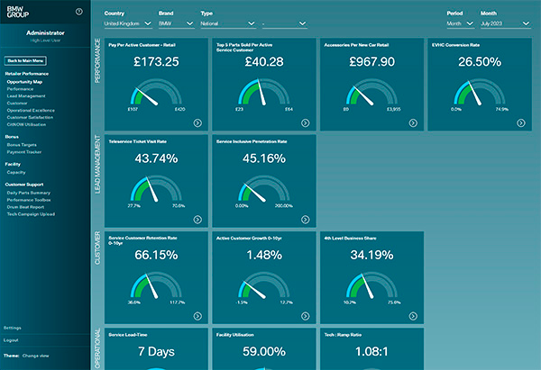This screenshot has height=370, width=541.
Task: Click the £40.28 value
Action: pos(264,61)
